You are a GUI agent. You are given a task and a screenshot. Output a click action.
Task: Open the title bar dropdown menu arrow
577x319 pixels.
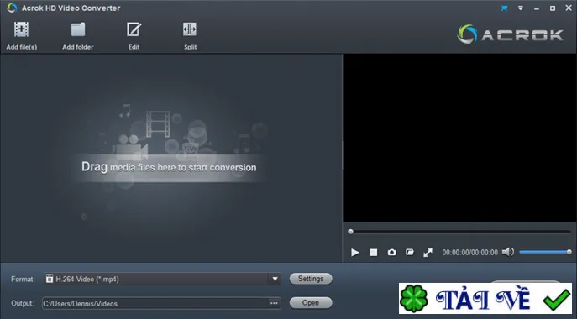521,8
